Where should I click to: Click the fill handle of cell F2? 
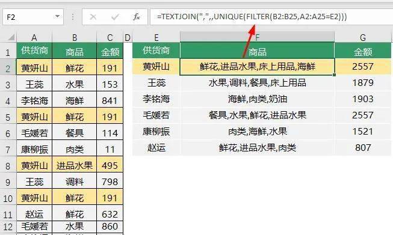(x=335, y=75)
